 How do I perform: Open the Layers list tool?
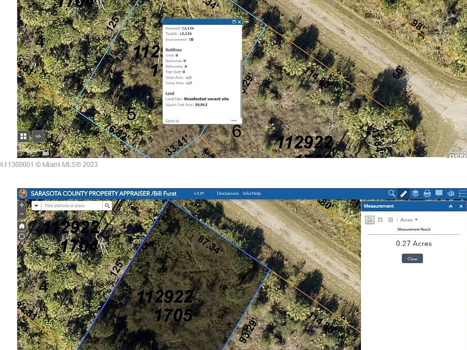point(415,194)
